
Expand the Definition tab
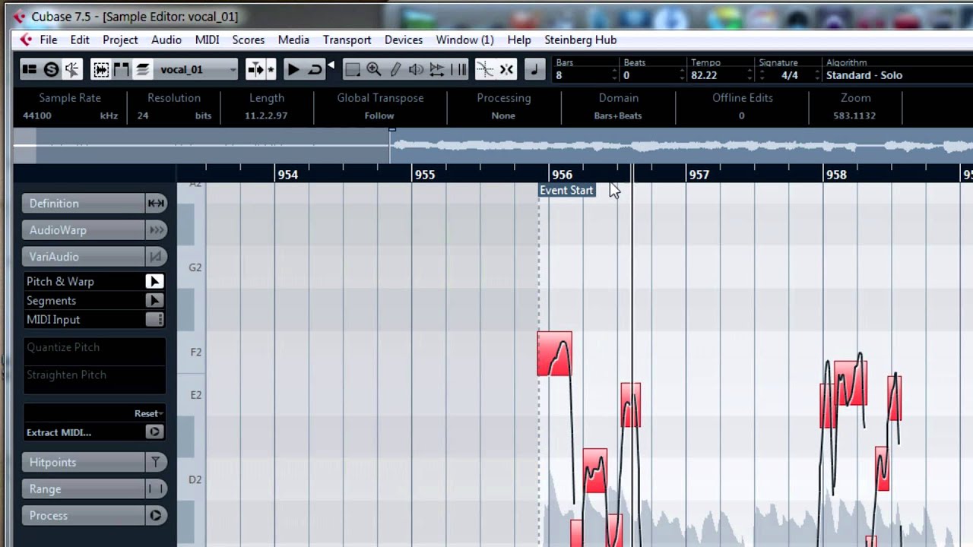(x=84, y=203)
